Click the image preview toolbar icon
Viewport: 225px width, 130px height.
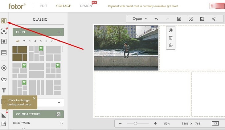(179, 19)
